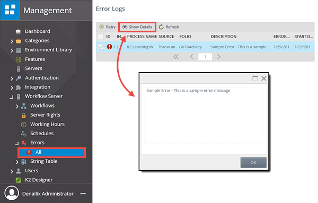
Task: Click Show Details in the toolbar
Action: point(137,27)
